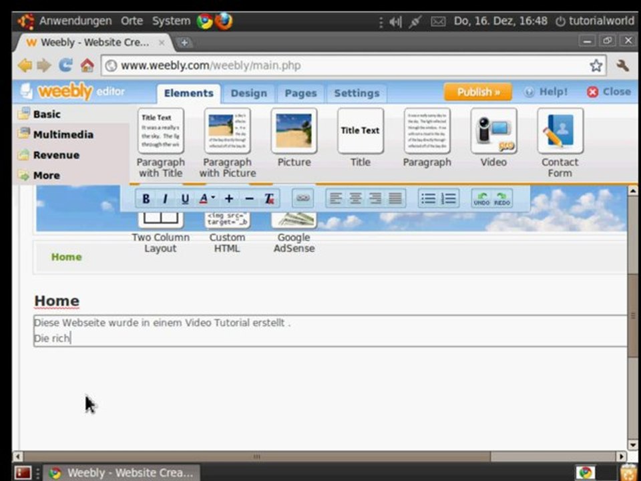Open the System menu
The image size is (641, 481).
click(171, 21)
